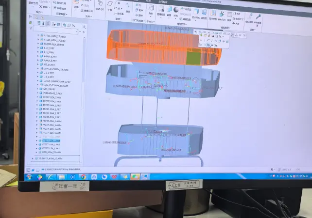Click the highlighted hide icon in mini toolbar
The width and height of the screenshot is (312, 218).
pos(208,45)
